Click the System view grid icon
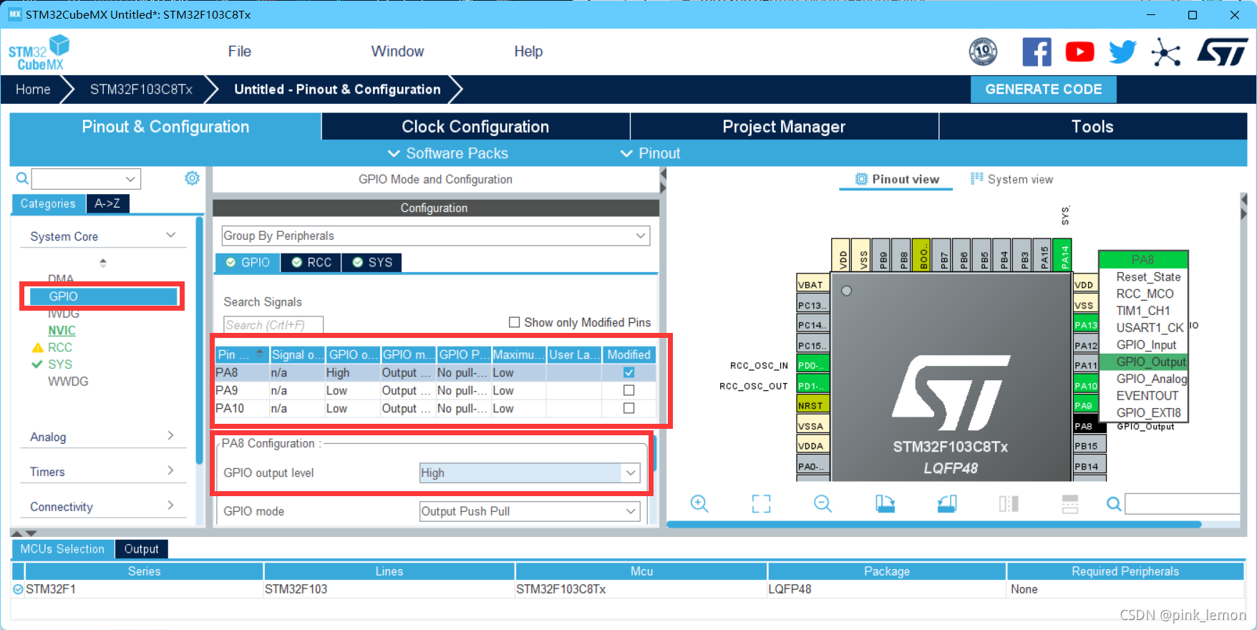The width and height of the screenshot is (1257, 630). coord(977,178)
